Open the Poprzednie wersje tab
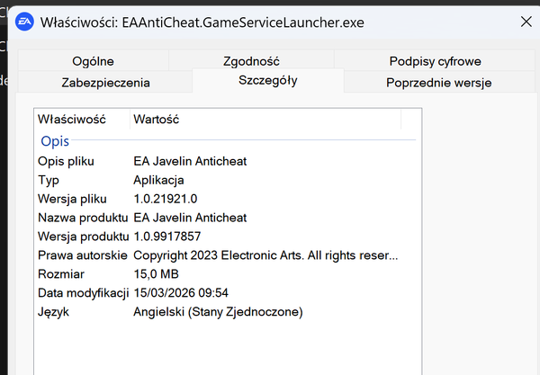 [x=438, y=82]
